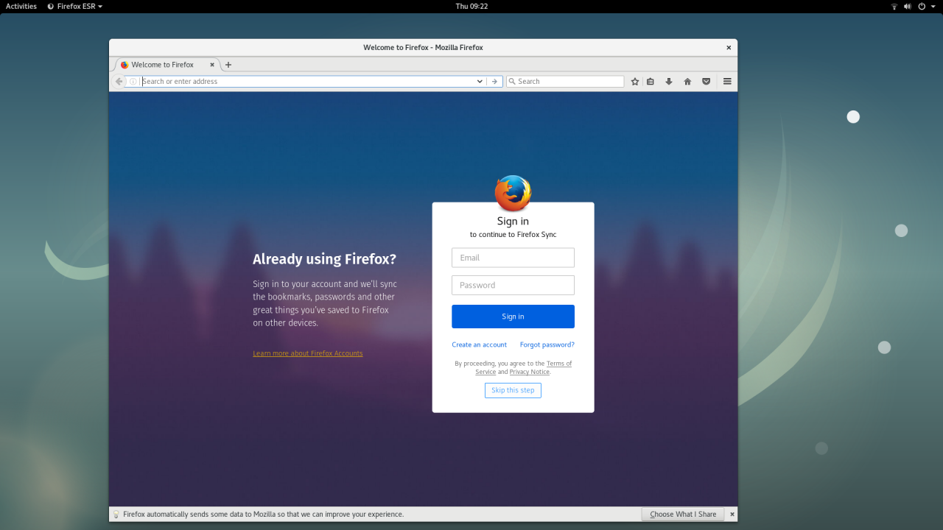Open the Privacy Notice link
The height and width of the screenshot is (530, 943).
pos(530,372)
